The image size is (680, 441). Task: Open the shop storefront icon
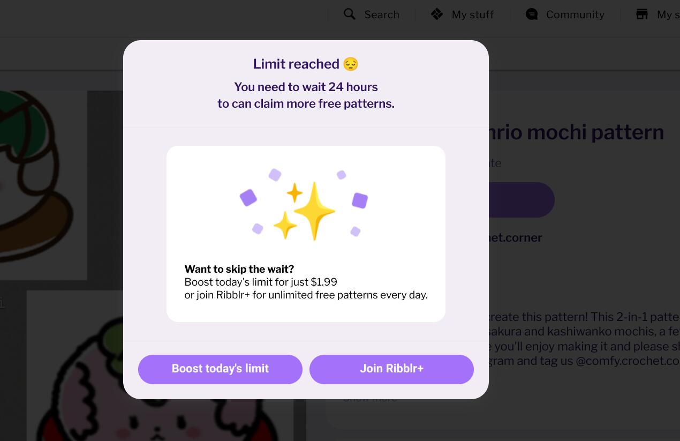(x=641, y=14)
